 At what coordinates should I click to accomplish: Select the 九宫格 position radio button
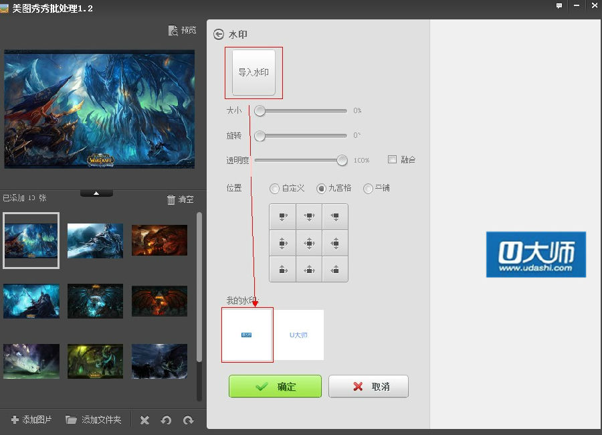321,189
